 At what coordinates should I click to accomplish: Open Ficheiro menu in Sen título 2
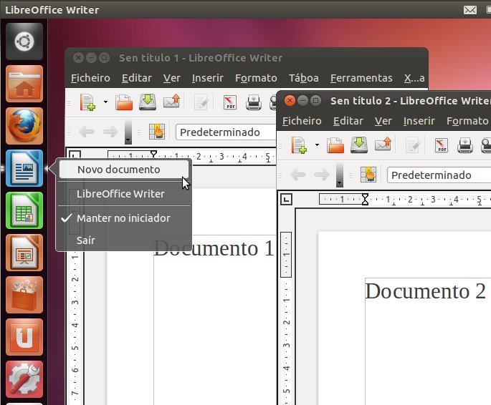point(302,121)
